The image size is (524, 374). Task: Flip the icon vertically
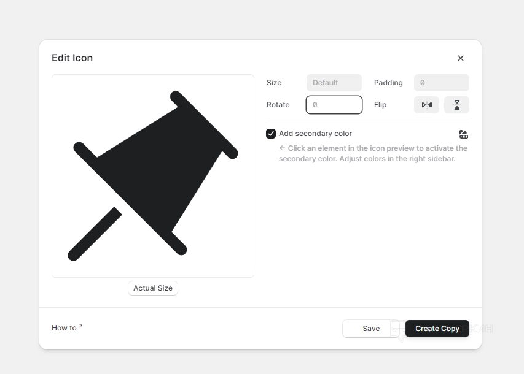tap(456, 105)
